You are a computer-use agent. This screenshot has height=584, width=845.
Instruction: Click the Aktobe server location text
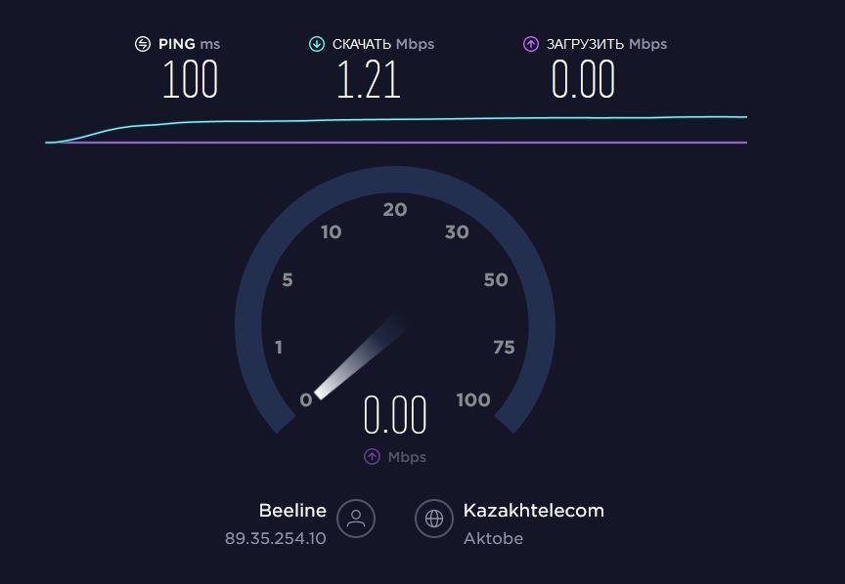pos(493,538)
